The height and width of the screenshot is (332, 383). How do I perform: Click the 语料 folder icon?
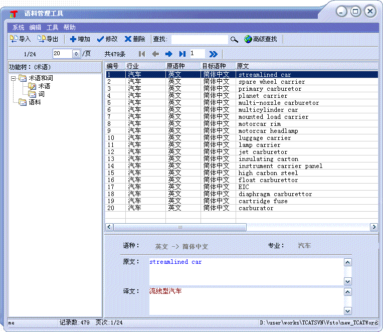tap(23, 102)
